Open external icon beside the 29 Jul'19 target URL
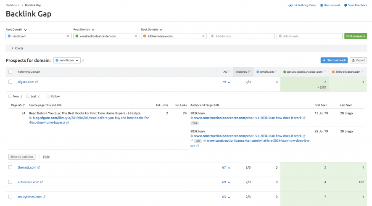The height and width of the screenshot is (206, 372). 304,136
